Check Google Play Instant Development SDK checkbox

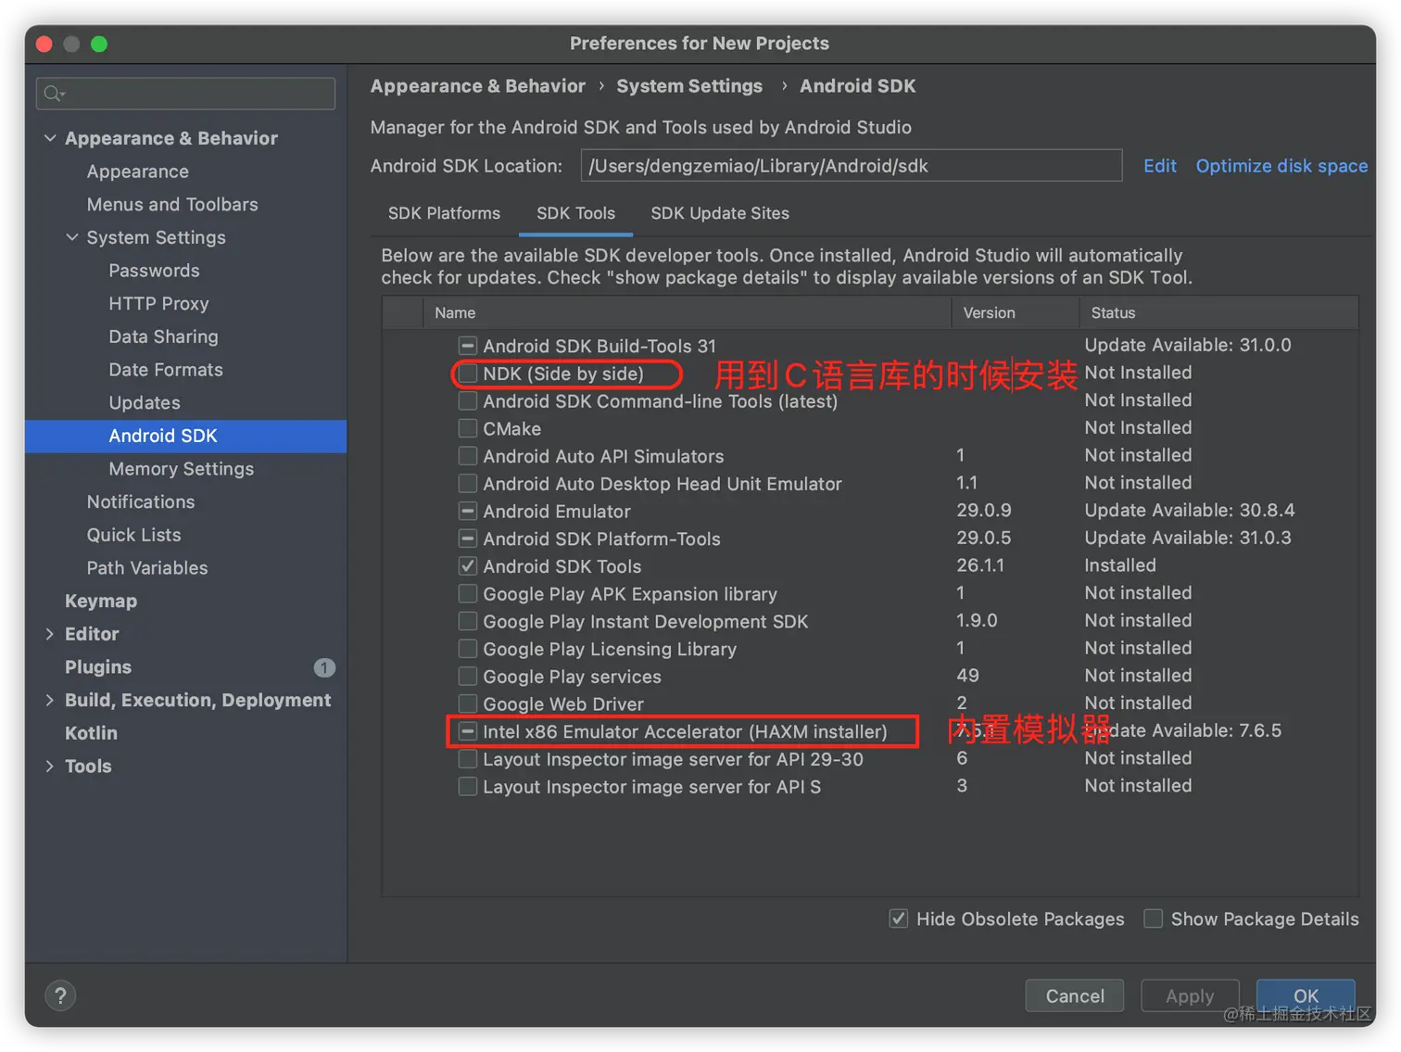468,621
